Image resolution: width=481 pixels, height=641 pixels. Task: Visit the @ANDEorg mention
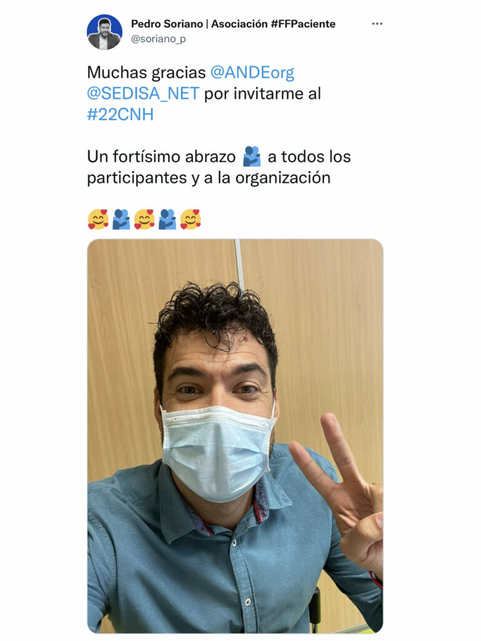252,73
